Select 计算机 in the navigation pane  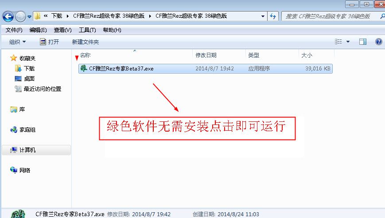coord(27,150)
